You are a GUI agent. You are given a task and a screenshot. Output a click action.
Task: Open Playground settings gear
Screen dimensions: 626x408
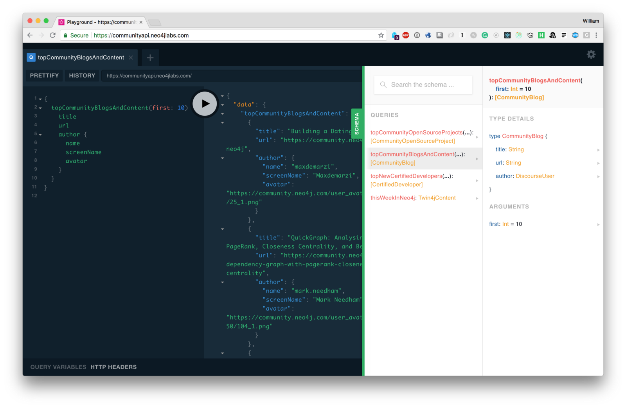(x=591, y=54)
